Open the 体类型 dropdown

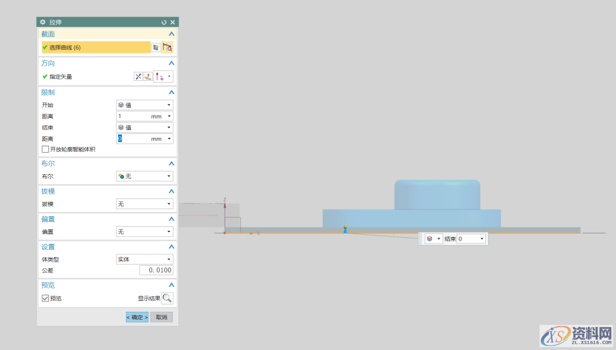click(x=144, y=259)
